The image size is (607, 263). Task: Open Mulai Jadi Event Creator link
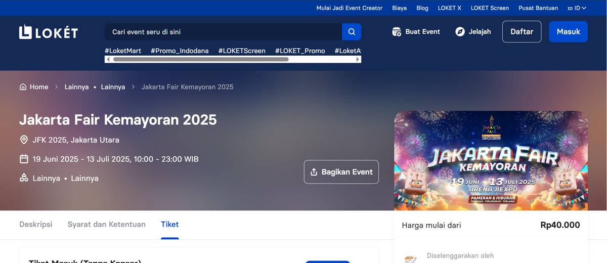click(x=350, y=8)
